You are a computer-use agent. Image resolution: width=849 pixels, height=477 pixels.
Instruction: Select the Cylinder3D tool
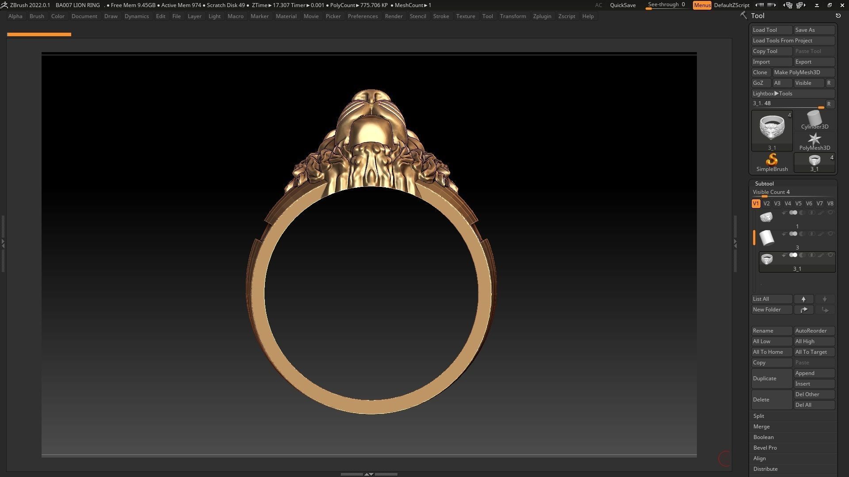coord(815,120)
